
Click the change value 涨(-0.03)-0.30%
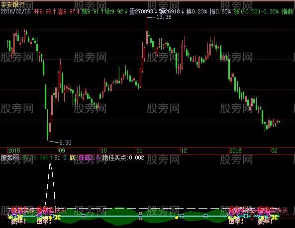(256, 11)
